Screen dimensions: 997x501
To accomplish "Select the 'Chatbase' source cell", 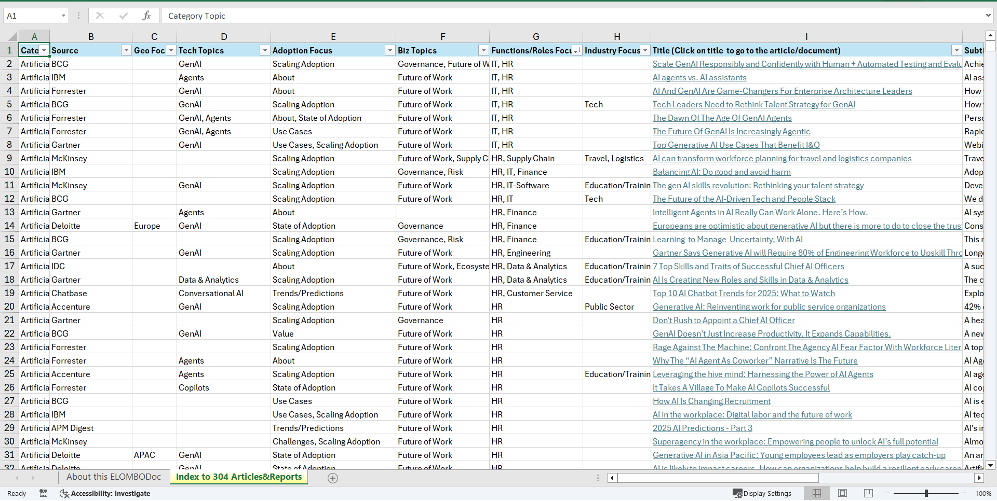I will pyautogui.click(x=91, y=294).
